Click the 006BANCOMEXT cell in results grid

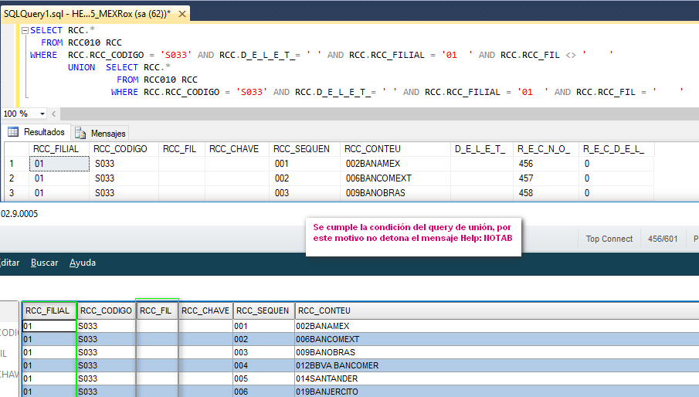[395, 178]
